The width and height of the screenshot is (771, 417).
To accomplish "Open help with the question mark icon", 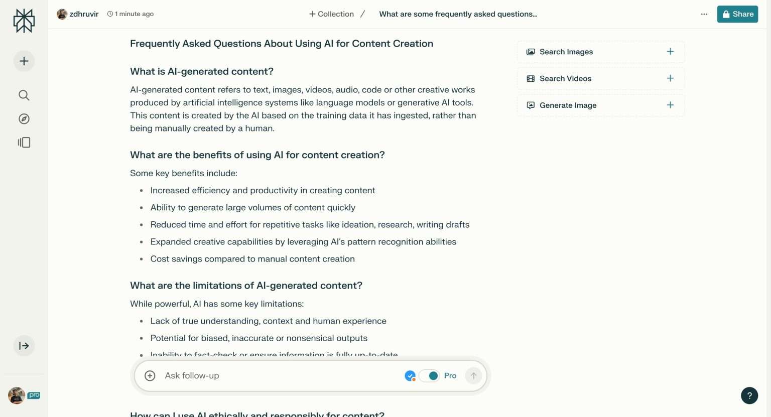I will pyautogui.click(x=749, y=395).
